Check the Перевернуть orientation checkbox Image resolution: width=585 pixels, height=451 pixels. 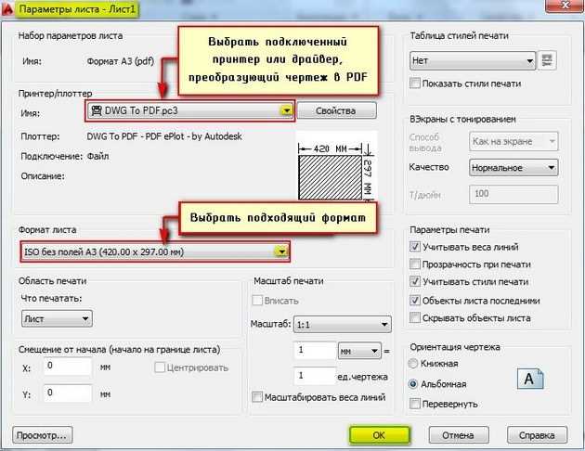(414, 404)
